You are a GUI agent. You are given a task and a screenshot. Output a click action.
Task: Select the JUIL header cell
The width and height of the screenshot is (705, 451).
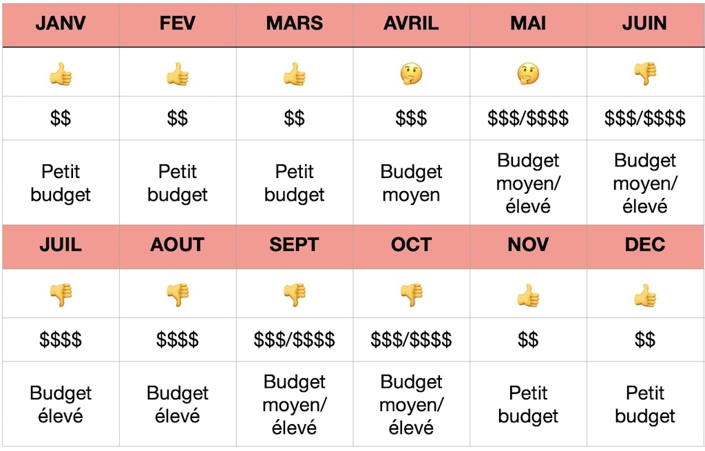coord(61,245)
